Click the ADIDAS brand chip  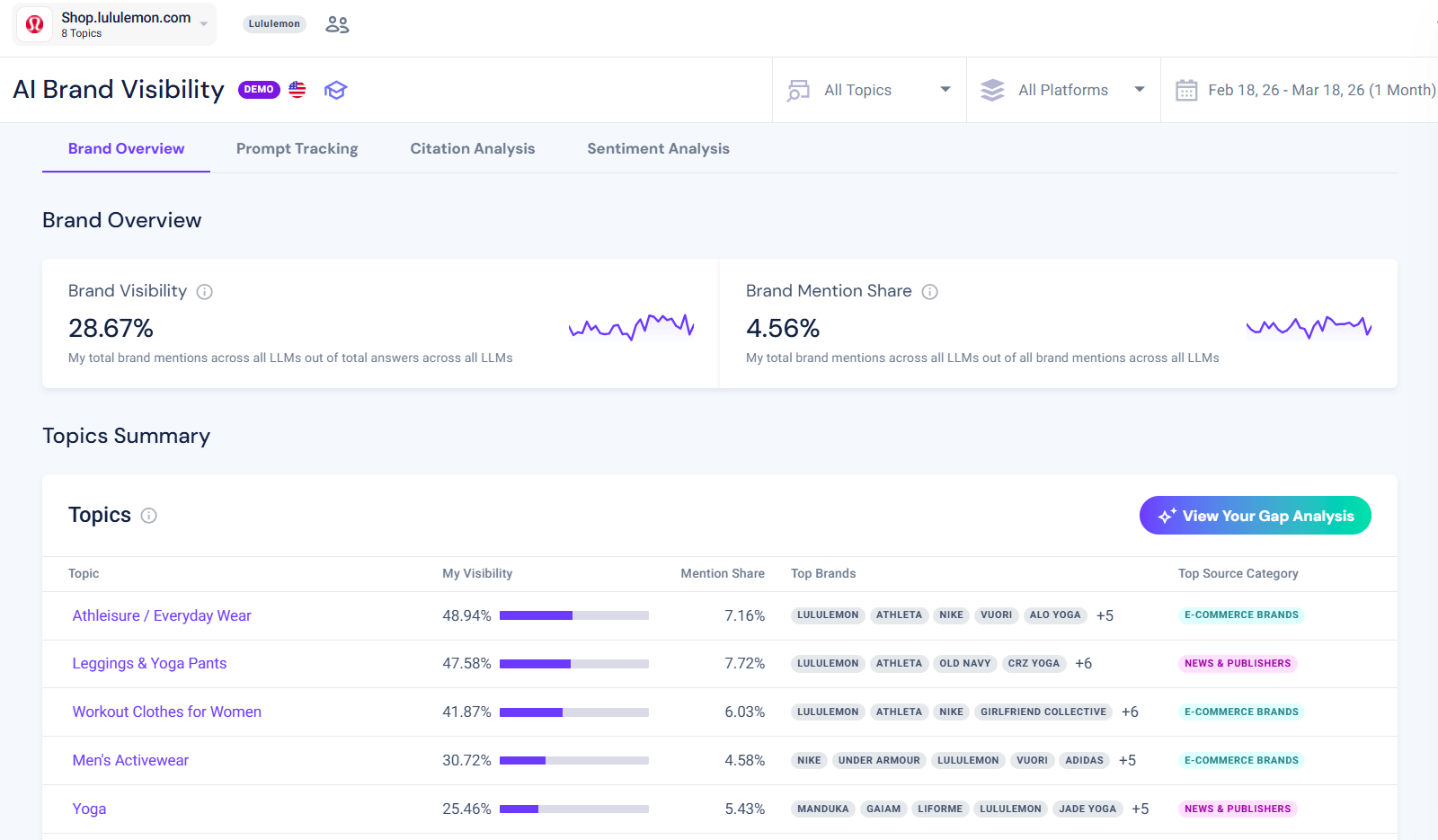click(x=1084, y=761)
